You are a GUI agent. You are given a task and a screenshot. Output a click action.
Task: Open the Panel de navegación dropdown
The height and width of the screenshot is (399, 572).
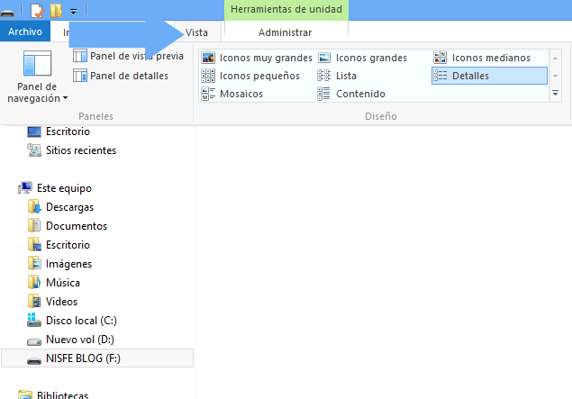(x=37, y=93)
